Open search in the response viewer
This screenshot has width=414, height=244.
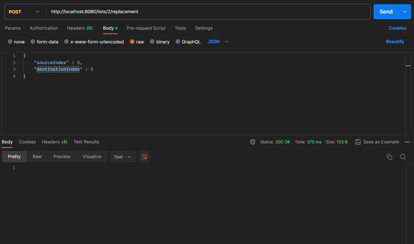403,157
